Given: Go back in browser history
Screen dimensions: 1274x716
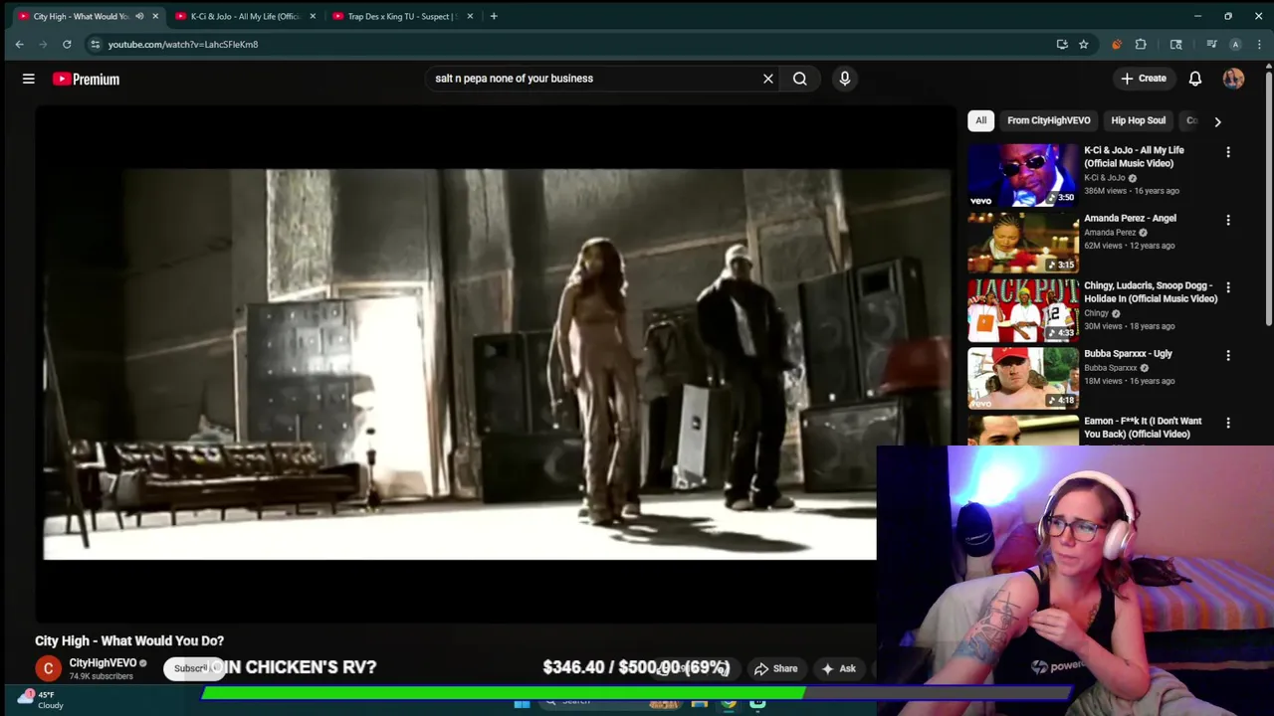Looking at the screenshot, I should (x=19, y=44).
